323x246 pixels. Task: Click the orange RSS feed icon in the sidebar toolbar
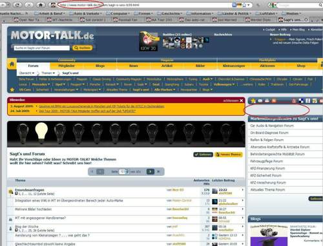[274, 100]
